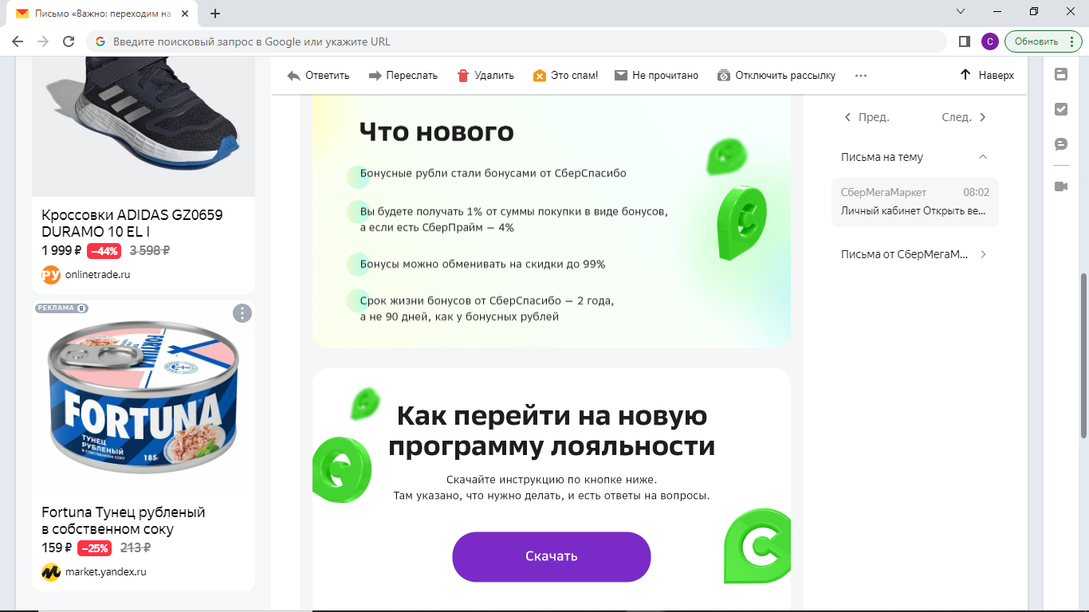Open the three-dot more actions menu in mail toolbar
This screenshot has width=1089, height=612.
(x=860, y=76)
